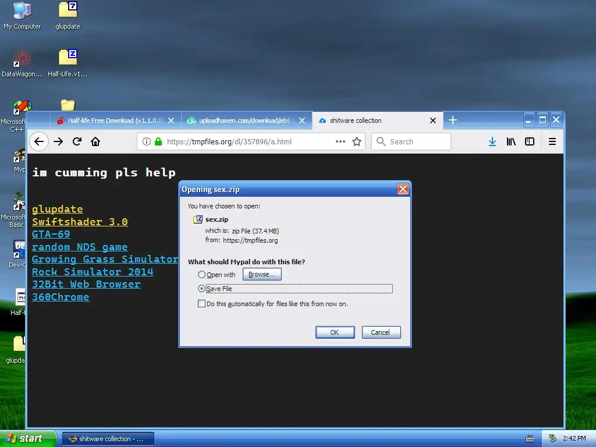Select the DataWagon desktop shortcut
This screenshot has width=596, height=447.
[x=22, y=63]
